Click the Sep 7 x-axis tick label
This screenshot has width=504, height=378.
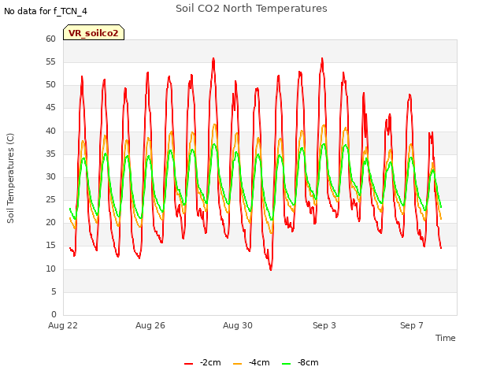412,325
